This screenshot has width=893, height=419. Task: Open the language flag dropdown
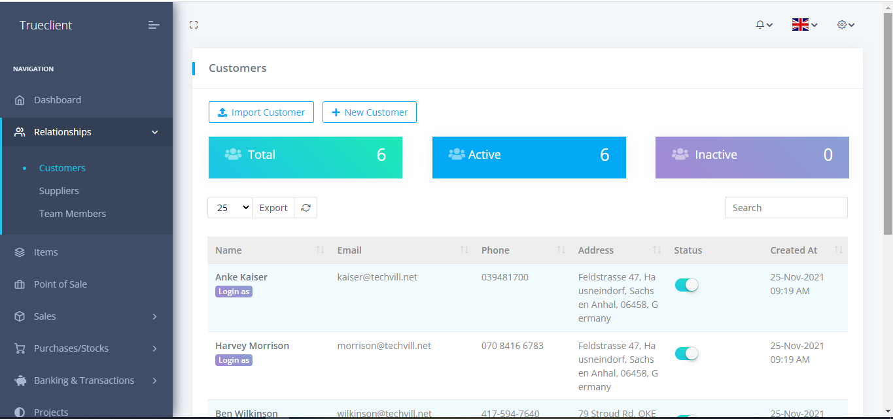pos(804,25)
